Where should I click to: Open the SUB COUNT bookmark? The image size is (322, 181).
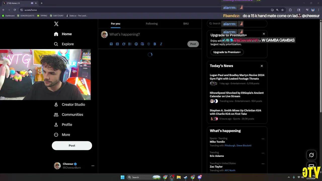(x=57, y=16)
